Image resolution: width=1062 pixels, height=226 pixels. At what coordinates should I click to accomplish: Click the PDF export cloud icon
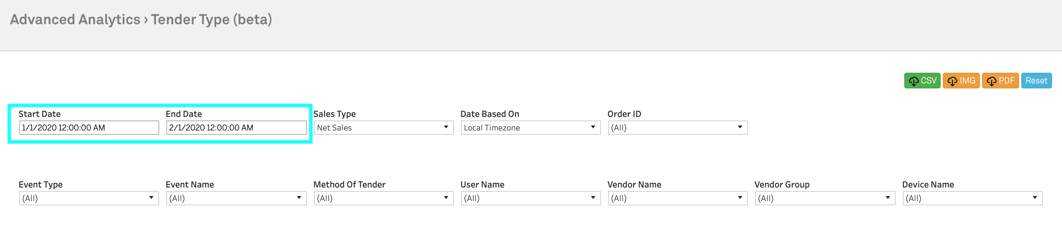click(991, 81)
